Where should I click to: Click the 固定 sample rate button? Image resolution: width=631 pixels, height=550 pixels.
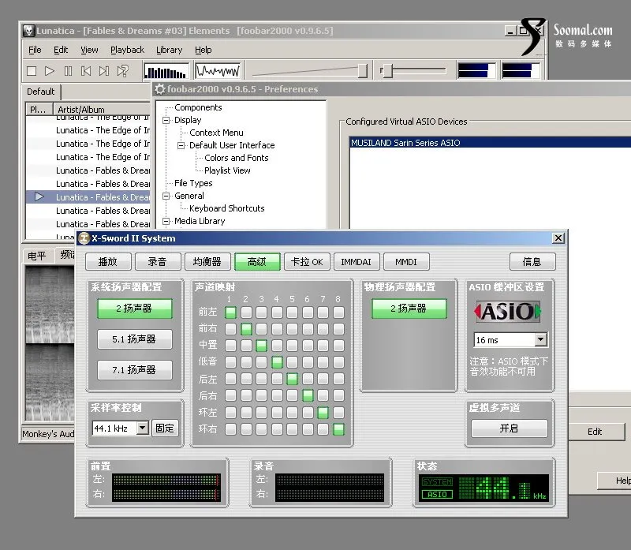pyautogui.click(x=165, y=428)
